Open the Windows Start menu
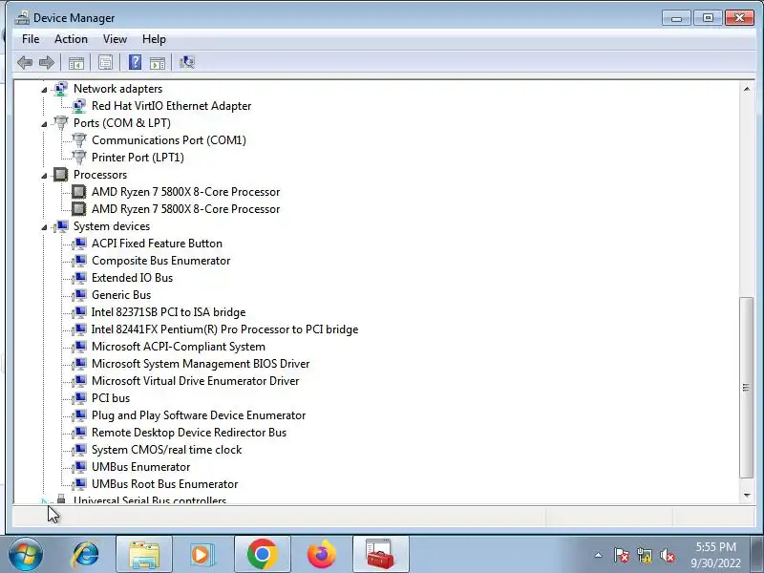 click(x=25, y=555)
